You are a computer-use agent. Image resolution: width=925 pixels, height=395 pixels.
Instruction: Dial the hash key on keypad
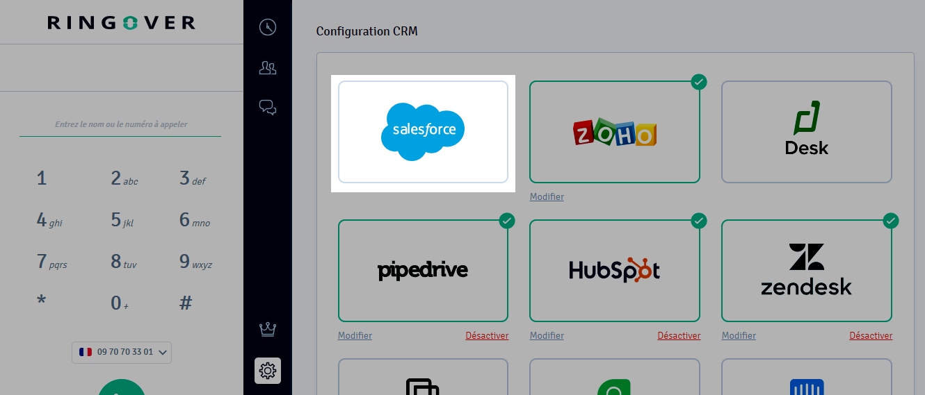click(186, 303)
